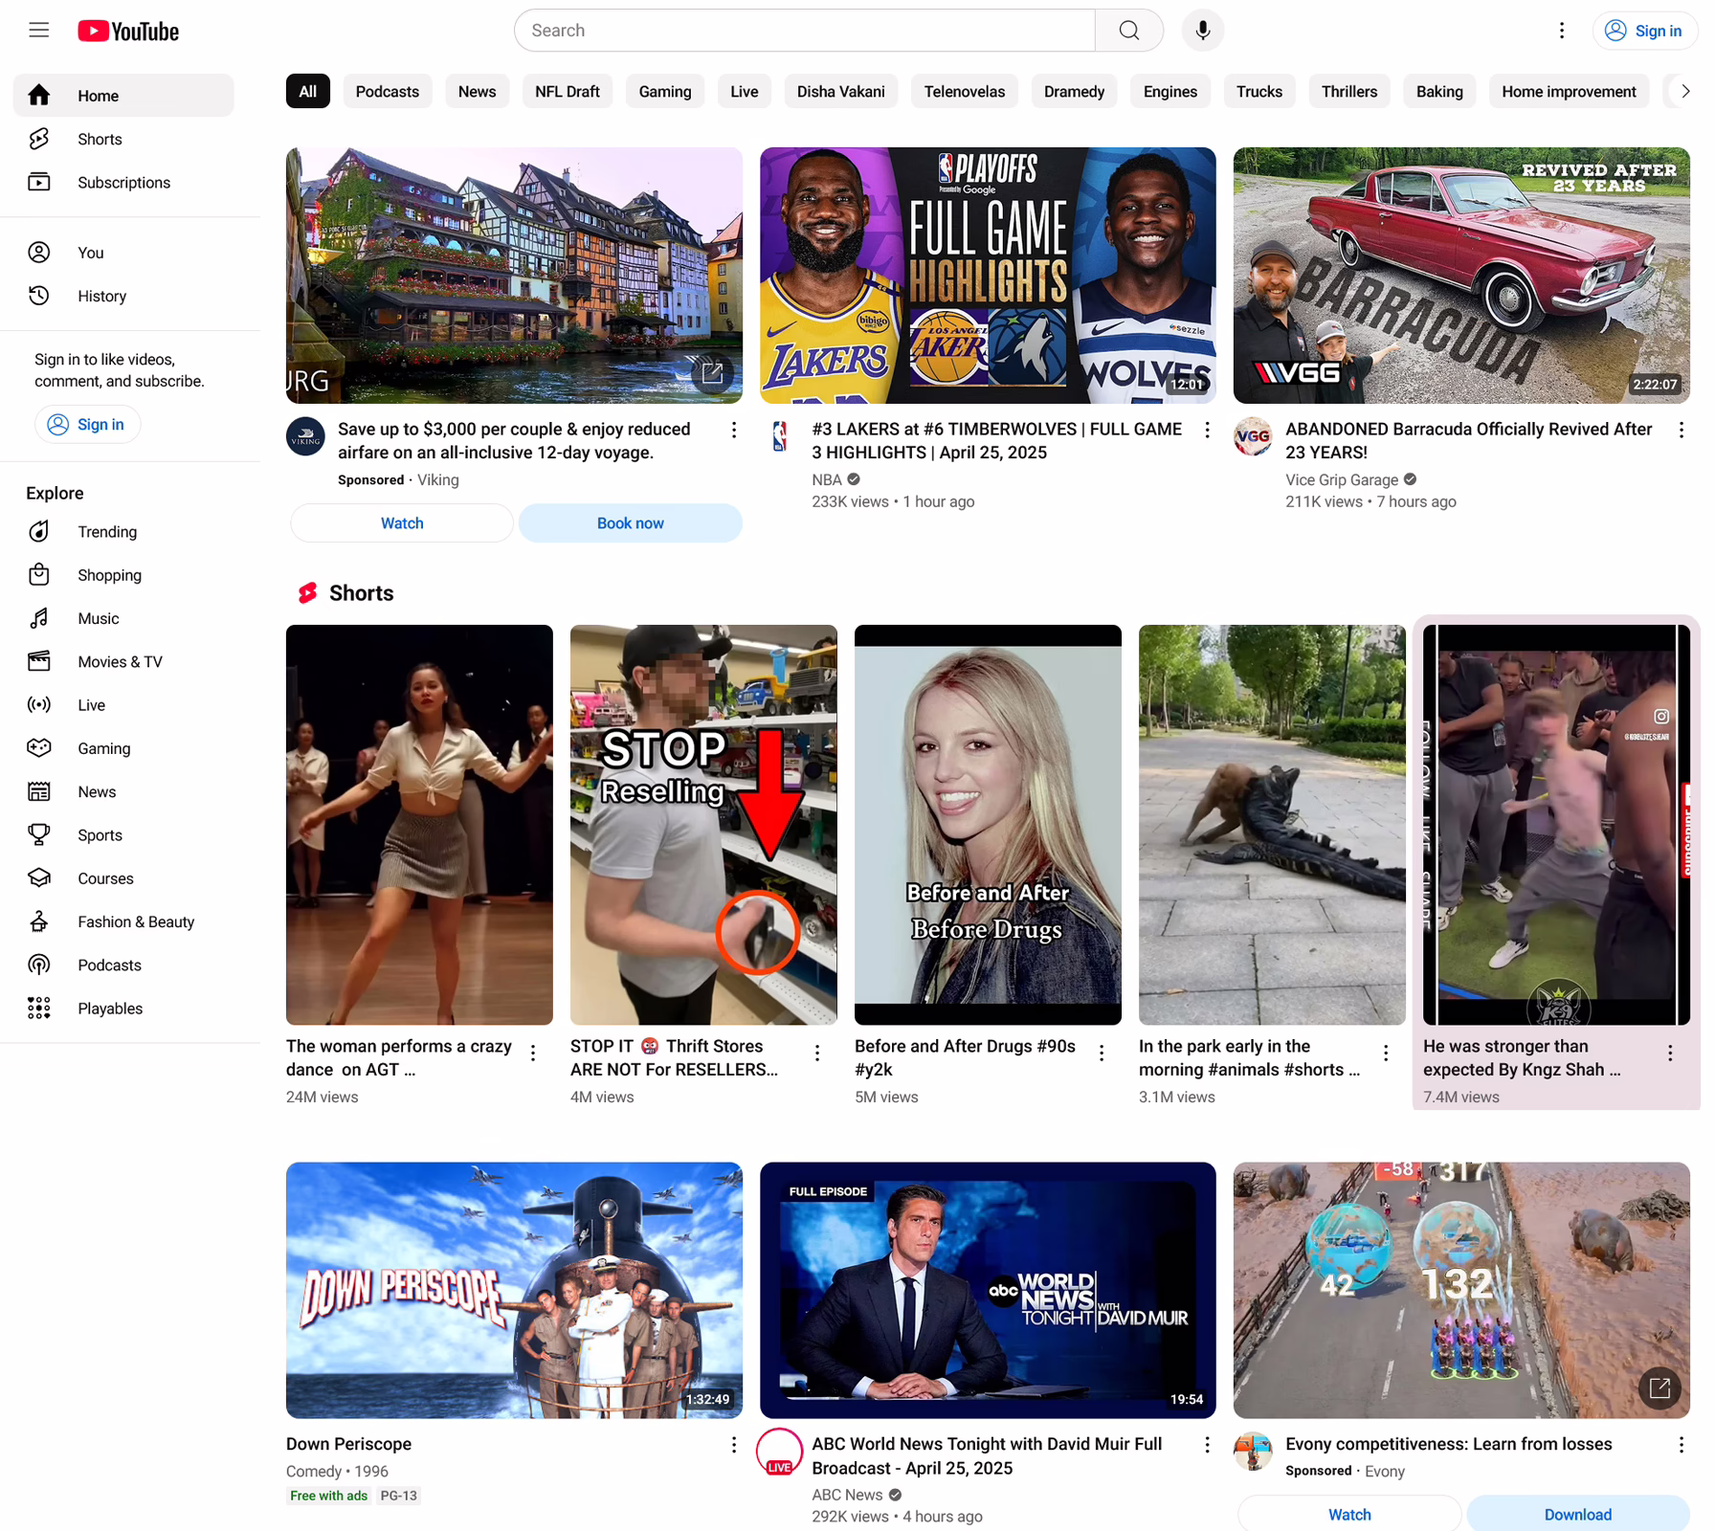Open Shorts from the sidebar
1715x1531 pixels.
(123, 139)
